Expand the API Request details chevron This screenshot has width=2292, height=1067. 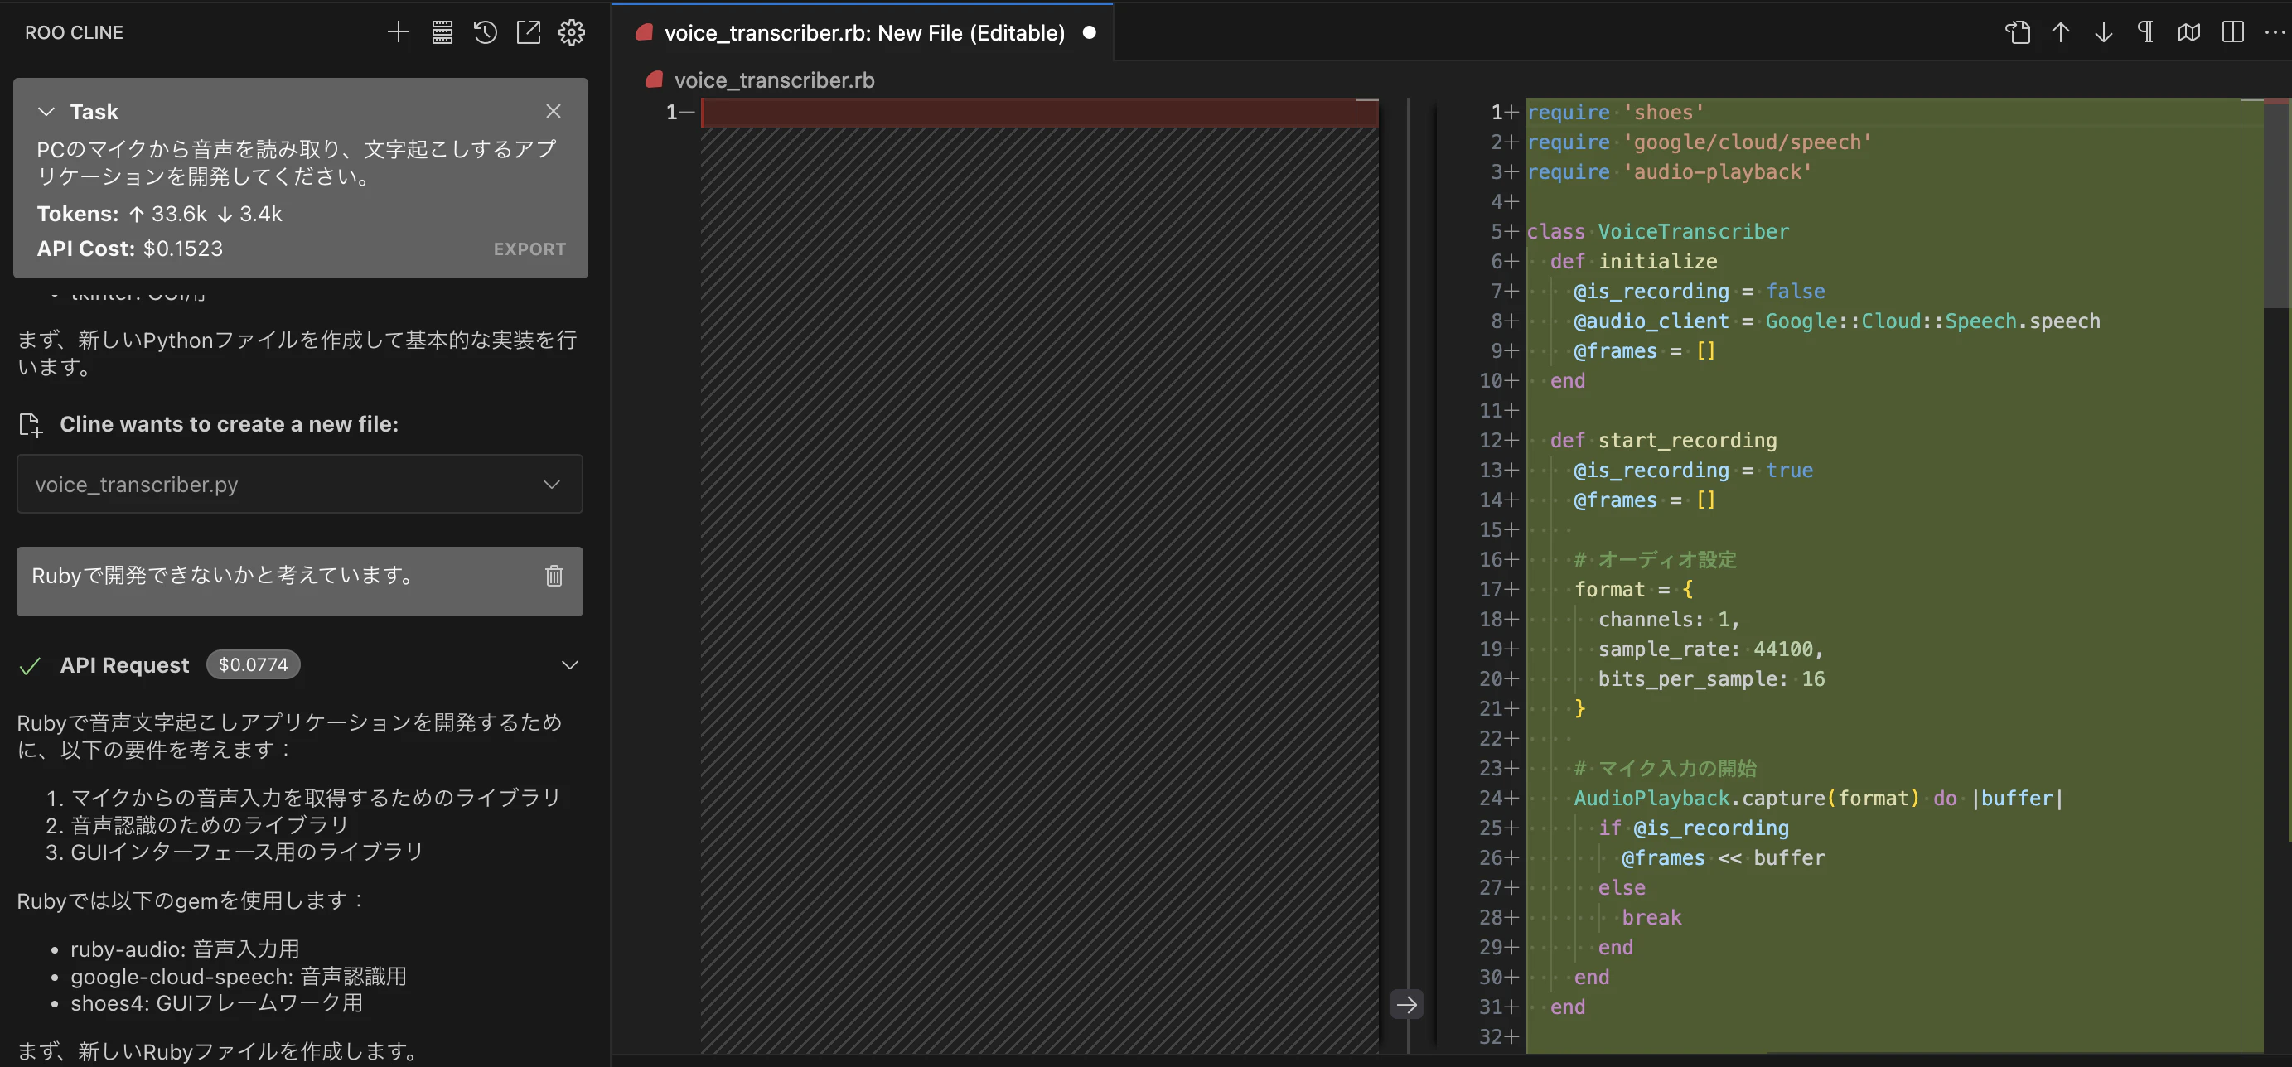[569, 665]
